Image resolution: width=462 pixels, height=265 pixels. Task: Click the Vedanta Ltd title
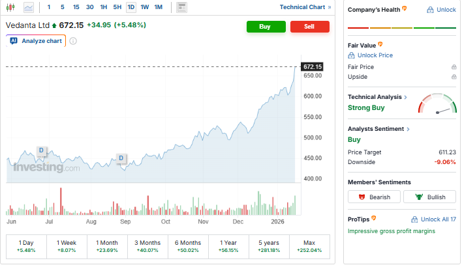pyautogui.click(x=27, y=25)
